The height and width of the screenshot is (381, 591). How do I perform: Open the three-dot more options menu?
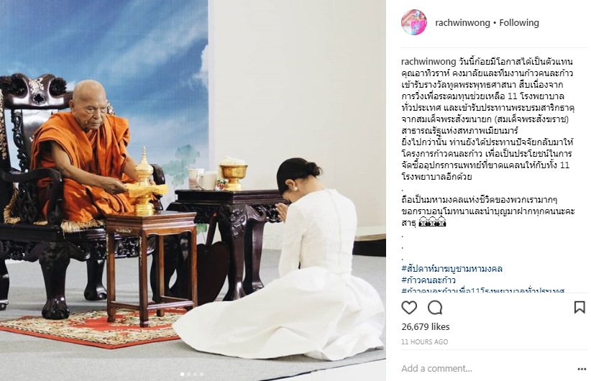point(582,369)
